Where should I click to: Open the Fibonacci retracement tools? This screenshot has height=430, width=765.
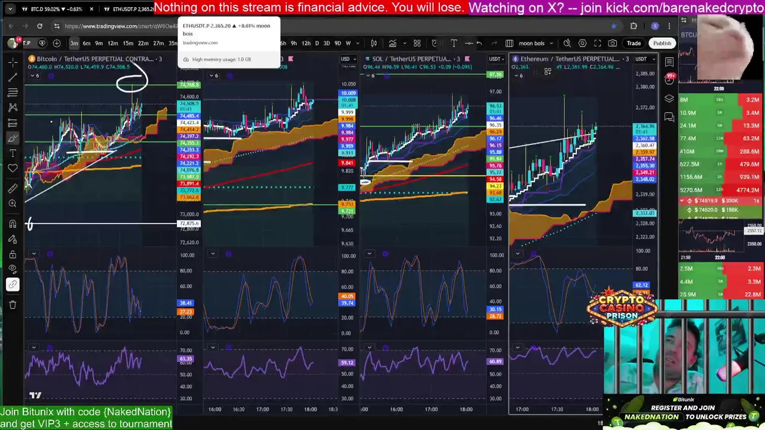coord(13,93)
